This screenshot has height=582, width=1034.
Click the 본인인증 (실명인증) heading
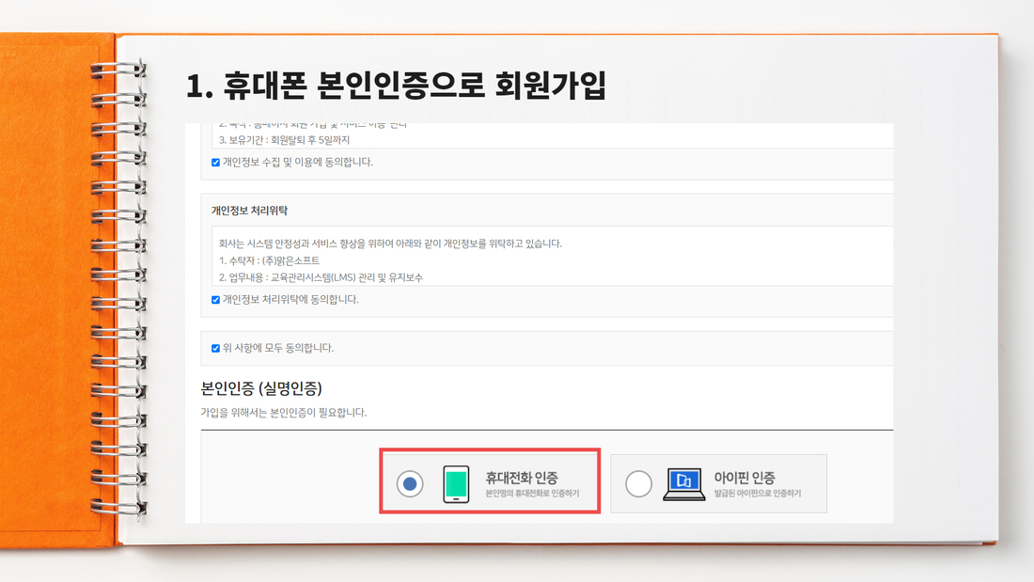[x=261, y=388]
